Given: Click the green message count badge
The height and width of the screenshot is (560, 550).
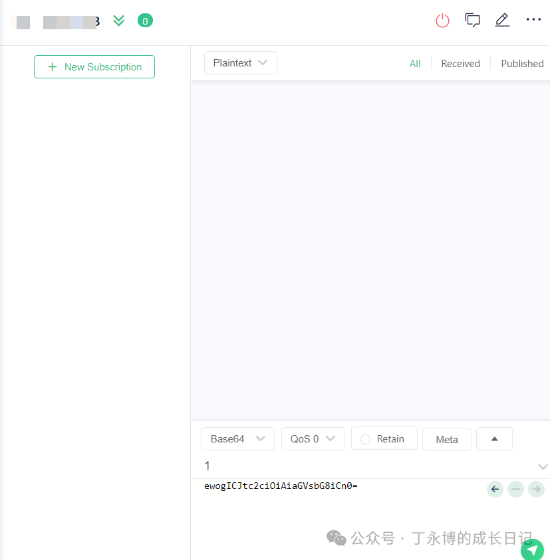Looking at the screenshot, I should 145,21.
